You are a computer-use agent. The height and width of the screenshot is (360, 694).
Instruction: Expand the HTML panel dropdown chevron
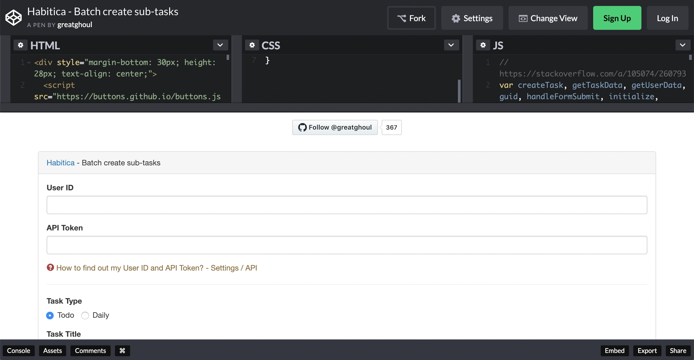tap(220, 45)
